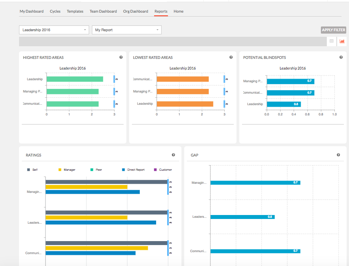349x266 pixels.
Task: Open help icon for Ratings panel
Action: (174, 155)
